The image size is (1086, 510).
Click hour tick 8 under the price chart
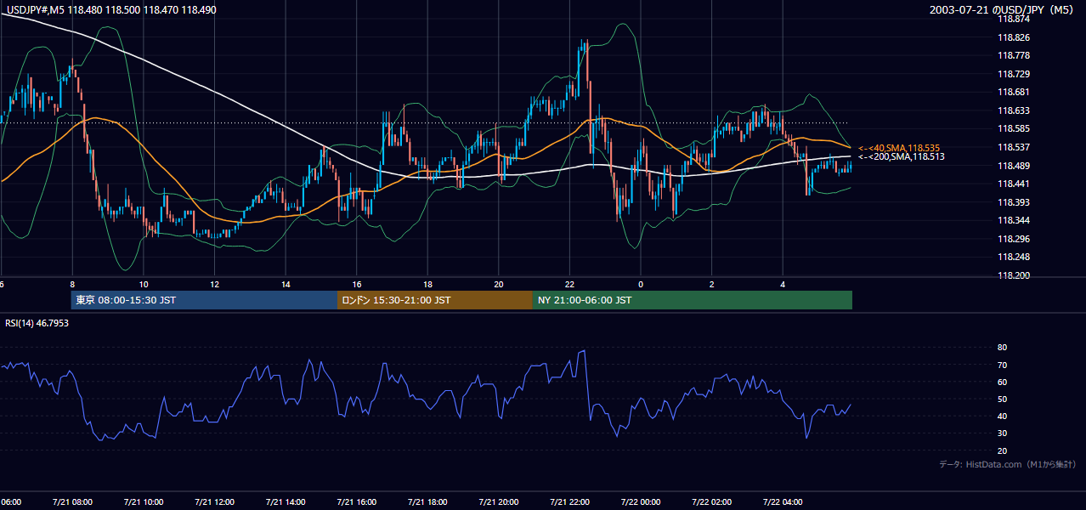(x=72, y=285)
